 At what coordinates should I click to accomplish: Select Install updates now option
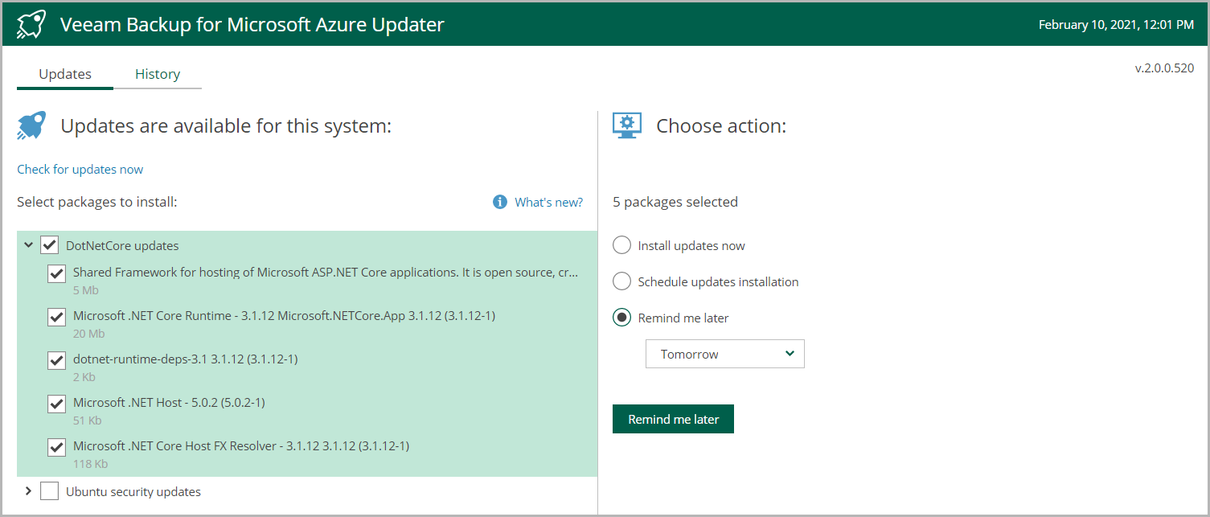[621, 245]
